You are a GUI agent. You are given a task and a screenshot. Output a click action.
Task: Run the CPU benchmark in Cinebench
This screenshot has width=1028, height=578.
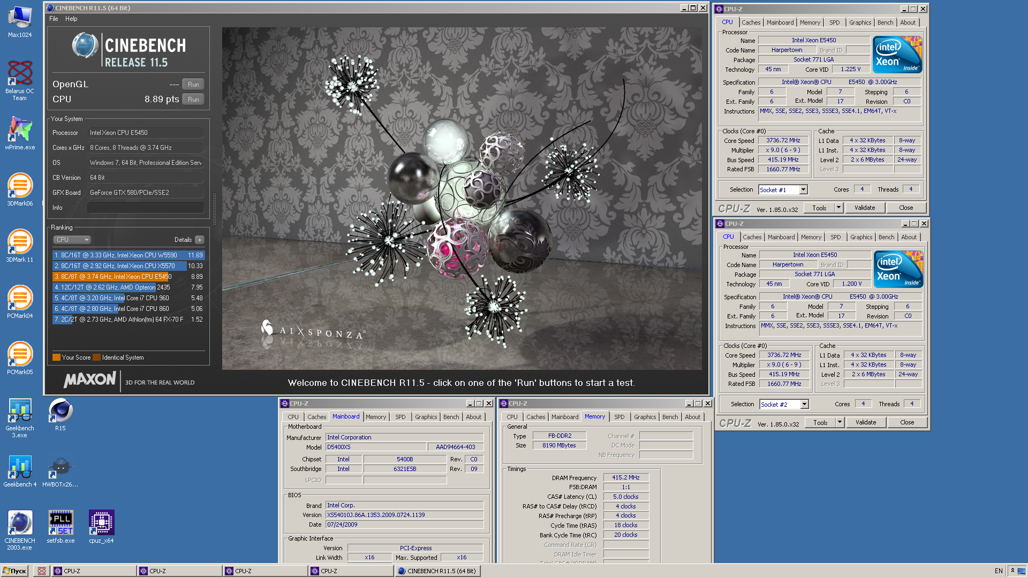pos(193,100)
